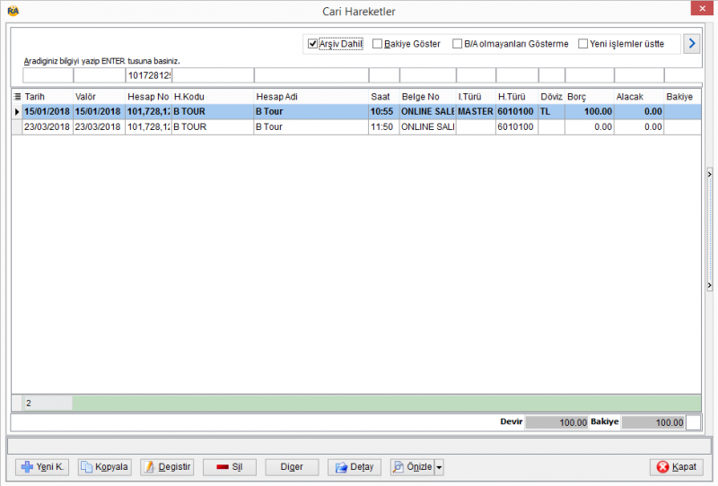This screenshot has height=486, width=718.
Task: Click the 10:55 Saat cell
Action: (x=384, y=112)
